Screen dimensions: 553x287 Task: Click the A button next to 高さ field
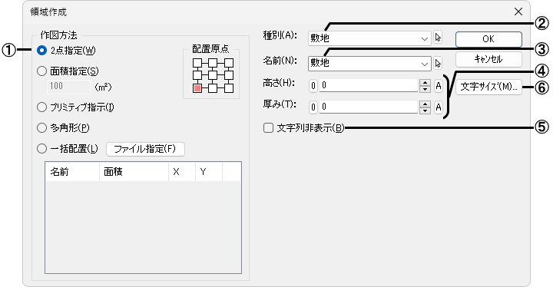(438, 86)
